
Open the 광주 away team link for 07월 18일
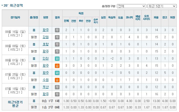click(x=45, y=94)
